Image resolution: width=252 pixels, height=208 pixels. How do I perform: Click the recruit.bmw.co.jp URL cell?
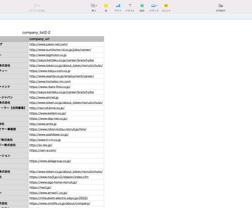coord(66,108)
